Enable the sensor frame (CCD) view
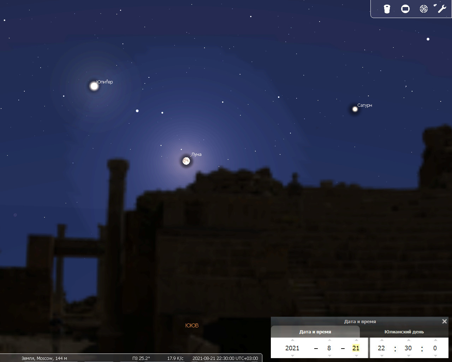 coord(405,9)
